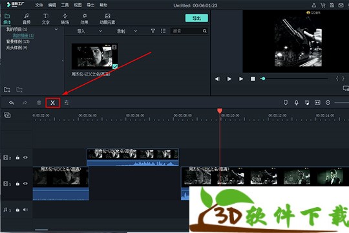
Task: Click the timeline zoom slider
Action: pos(342,102)
